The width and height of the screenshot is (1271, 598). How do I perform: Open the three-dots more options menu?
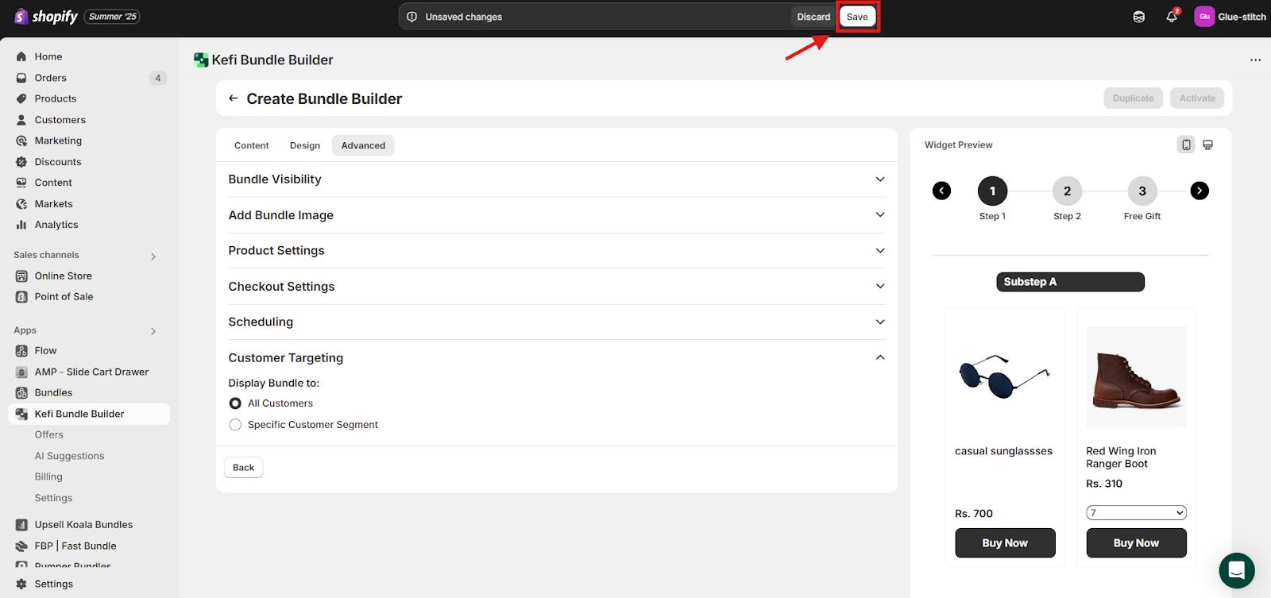[1255, 60]
